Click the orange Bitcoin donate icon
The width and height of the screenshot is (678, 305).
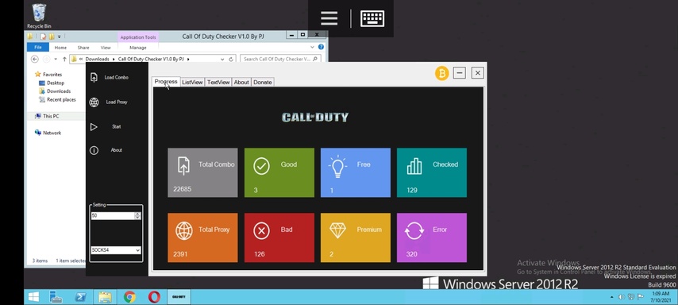tap(442, 73)
